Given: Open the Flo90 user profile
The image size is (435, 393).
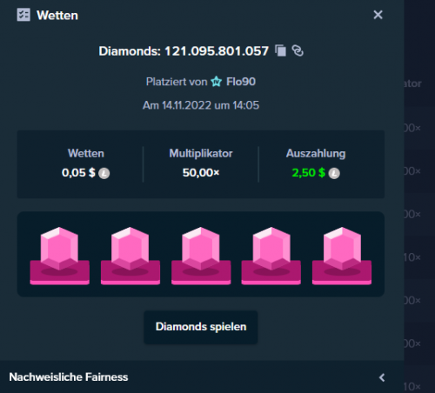Looking at the screenshot, I should click(x=241, y=82).
